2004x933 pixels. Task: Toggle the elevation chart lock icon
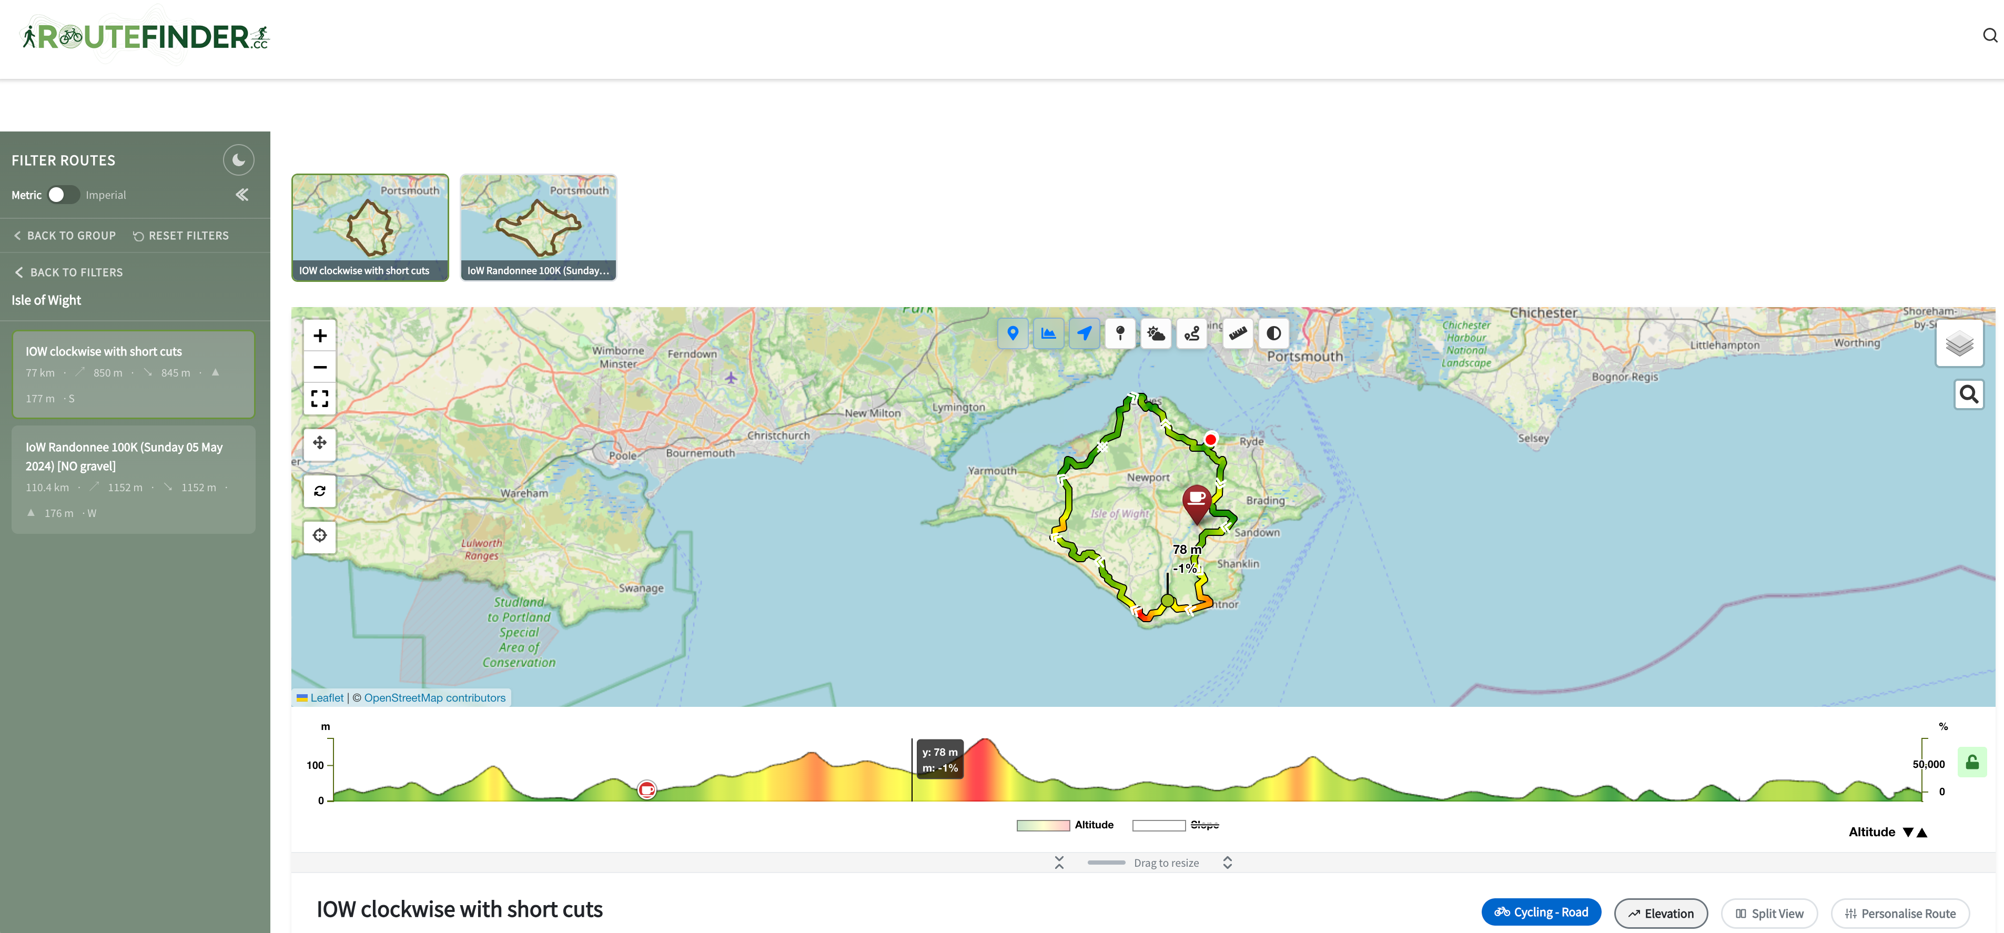(x=1972, y=762)
